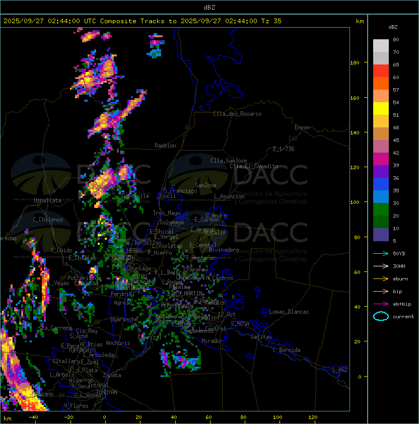Click the E_Chical place label

(x=162, y=232)
